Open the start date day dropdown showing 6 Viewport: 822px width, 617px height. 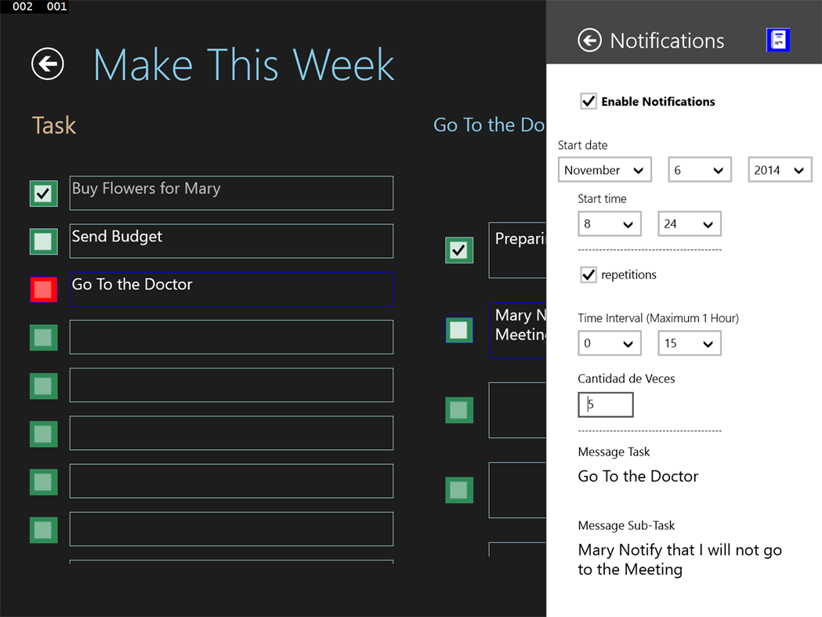699,170
